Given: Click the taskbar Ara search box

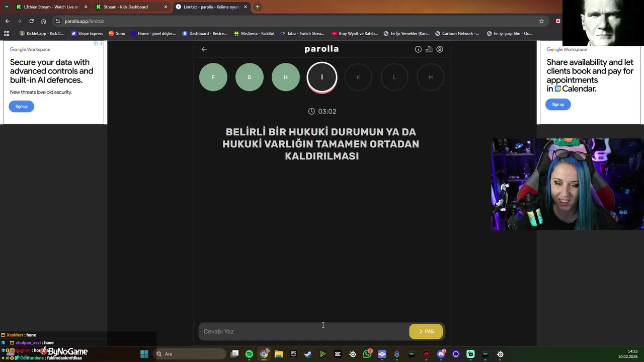Looking at the screenshot, I should (189, 354).
